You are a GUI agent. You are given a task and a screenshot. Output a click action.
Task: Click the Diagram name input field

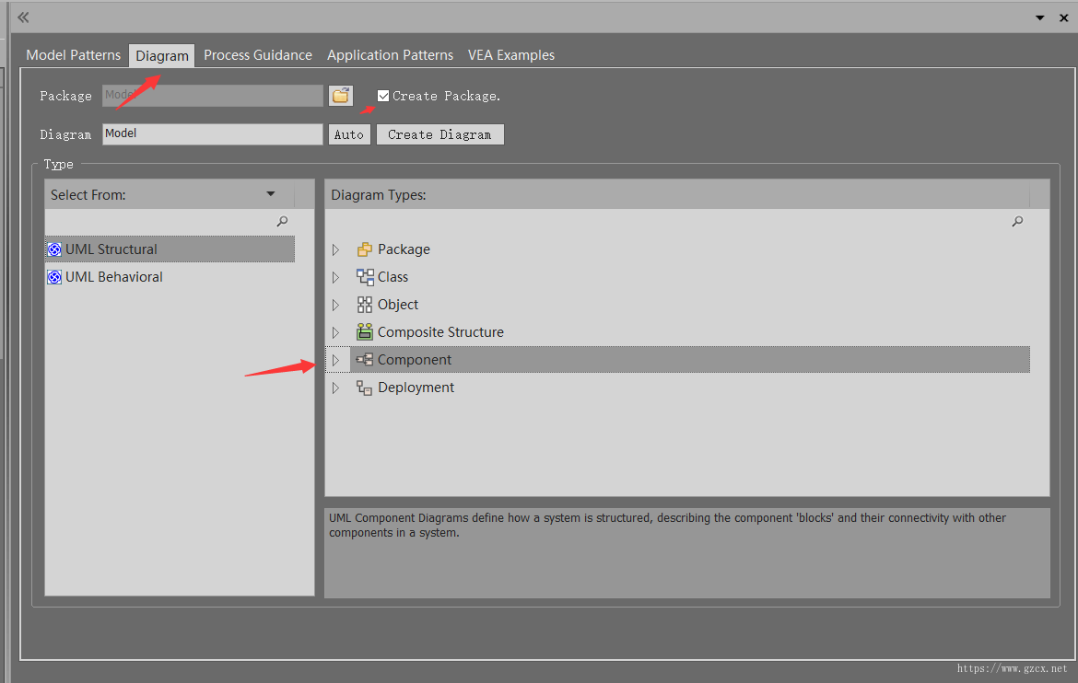212,134
